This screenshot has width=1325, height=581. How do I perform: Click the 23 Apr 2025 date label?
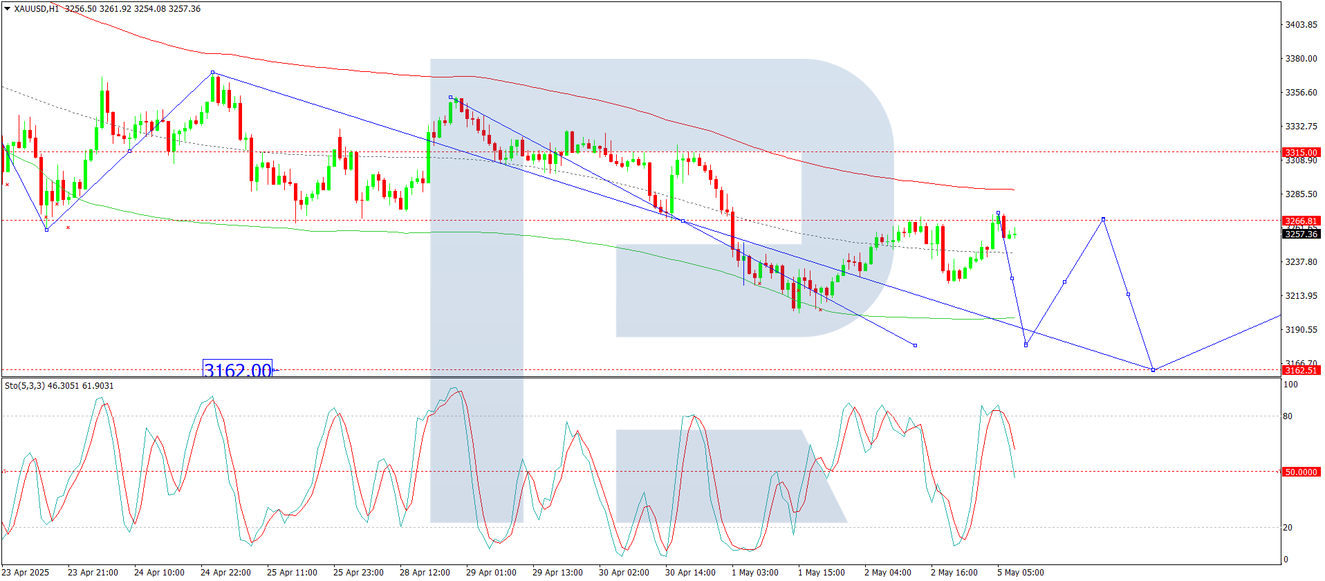pos(26,572)
